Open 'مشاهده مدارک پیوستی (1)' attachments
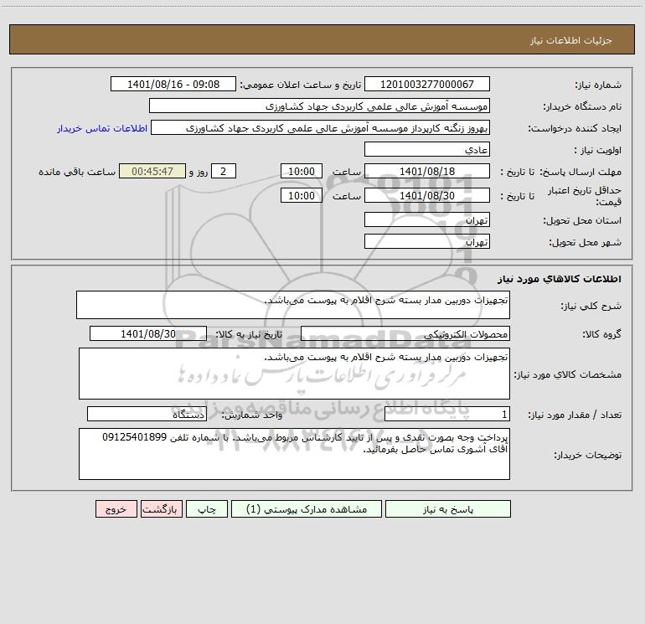This screenshot has width=645, height=624. point(307,509)
